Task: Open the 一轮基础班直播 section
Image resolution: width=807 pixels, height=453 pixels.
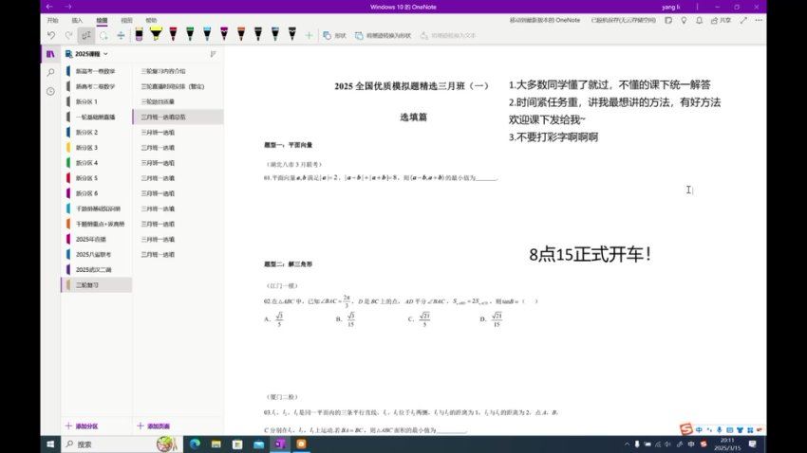Action: click(x=97, y=118)
